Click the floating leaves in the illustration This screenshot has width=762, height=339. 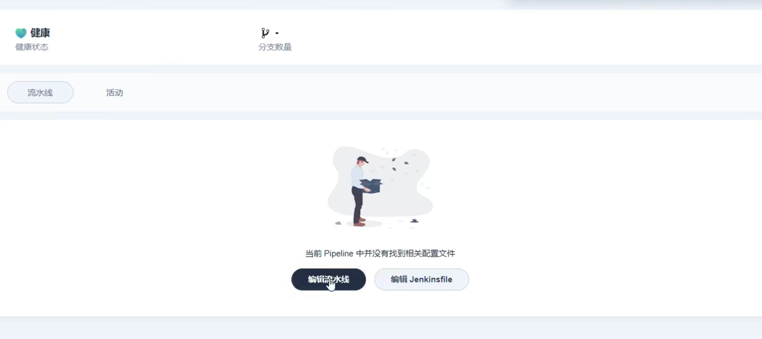point(400,163)
